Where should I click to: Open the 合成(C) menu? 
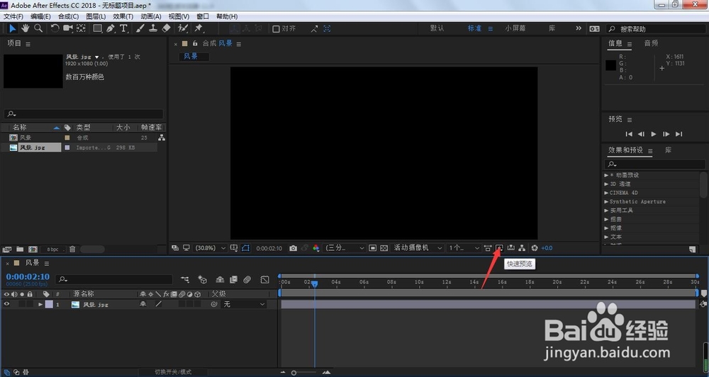(68, 16)
